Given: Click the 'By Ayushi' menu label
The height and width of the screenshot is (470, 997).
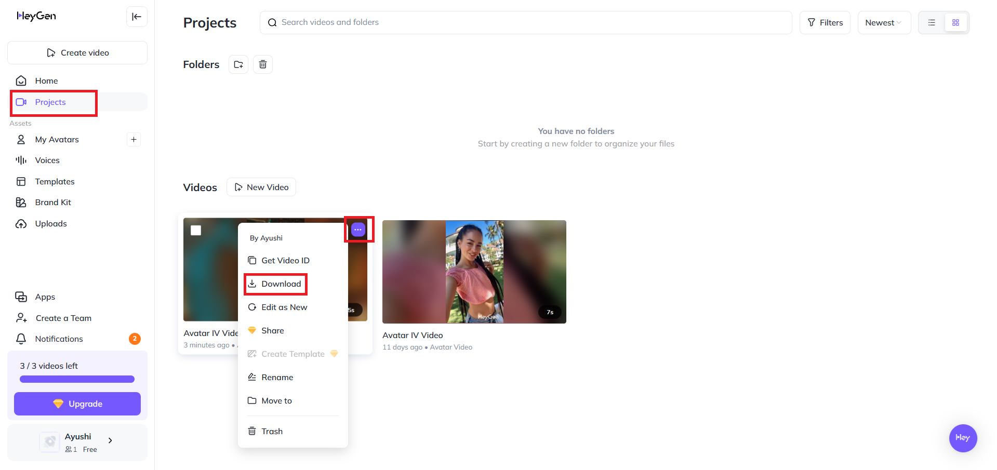Looking at the screenshot, I should pyautogui.click(x=266, y=238).
